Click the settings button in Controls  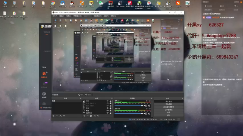coord(169,112)
